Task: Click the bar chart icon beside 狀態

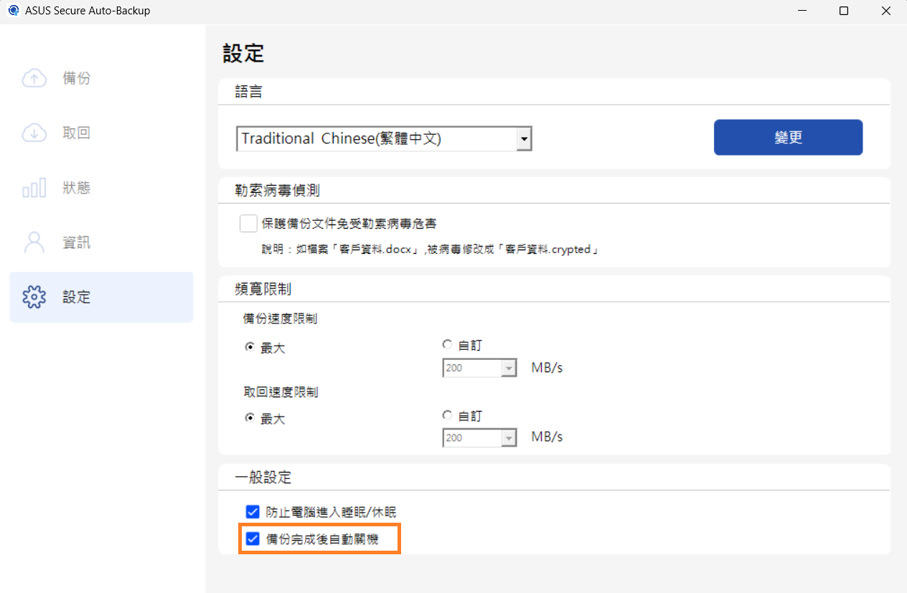Action: (x=34, y=188)
